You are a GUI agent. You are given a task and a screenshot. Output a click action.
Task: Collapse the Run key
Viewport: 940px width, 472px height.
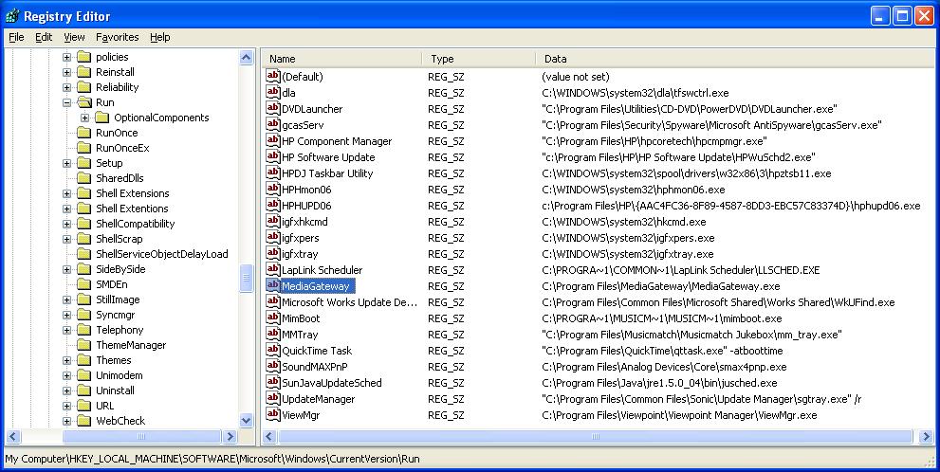tap(66, 102)
